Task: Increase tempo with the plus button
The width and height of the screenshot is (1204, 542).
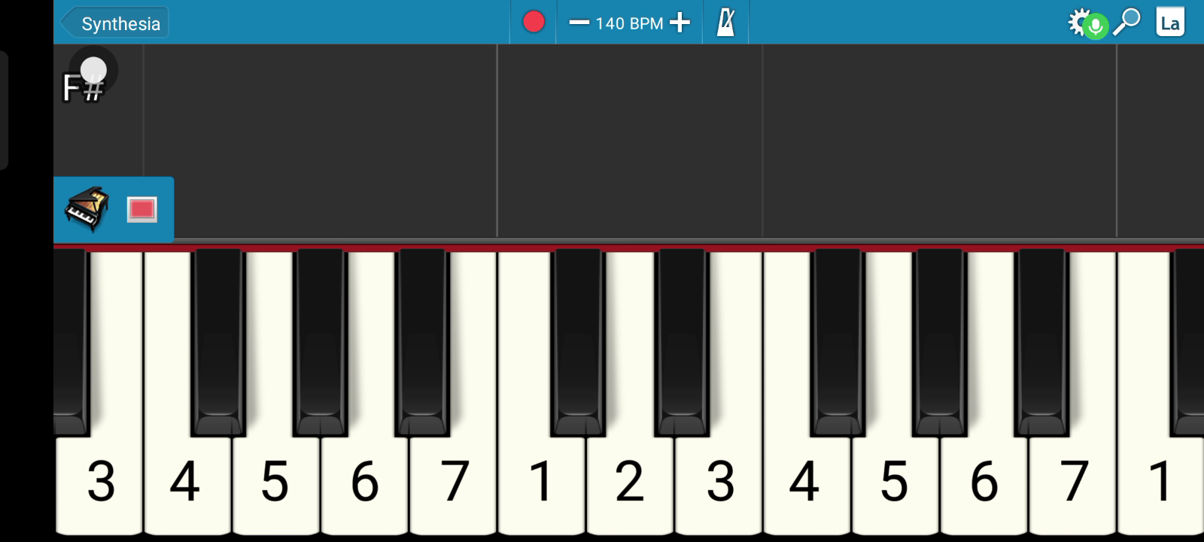Action: (x=680, y=23)
